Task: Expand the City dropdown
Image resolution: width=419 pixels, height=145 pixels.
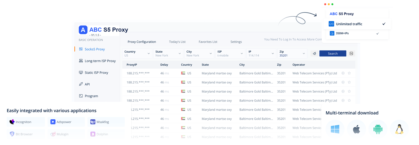Action: [199, 53]
